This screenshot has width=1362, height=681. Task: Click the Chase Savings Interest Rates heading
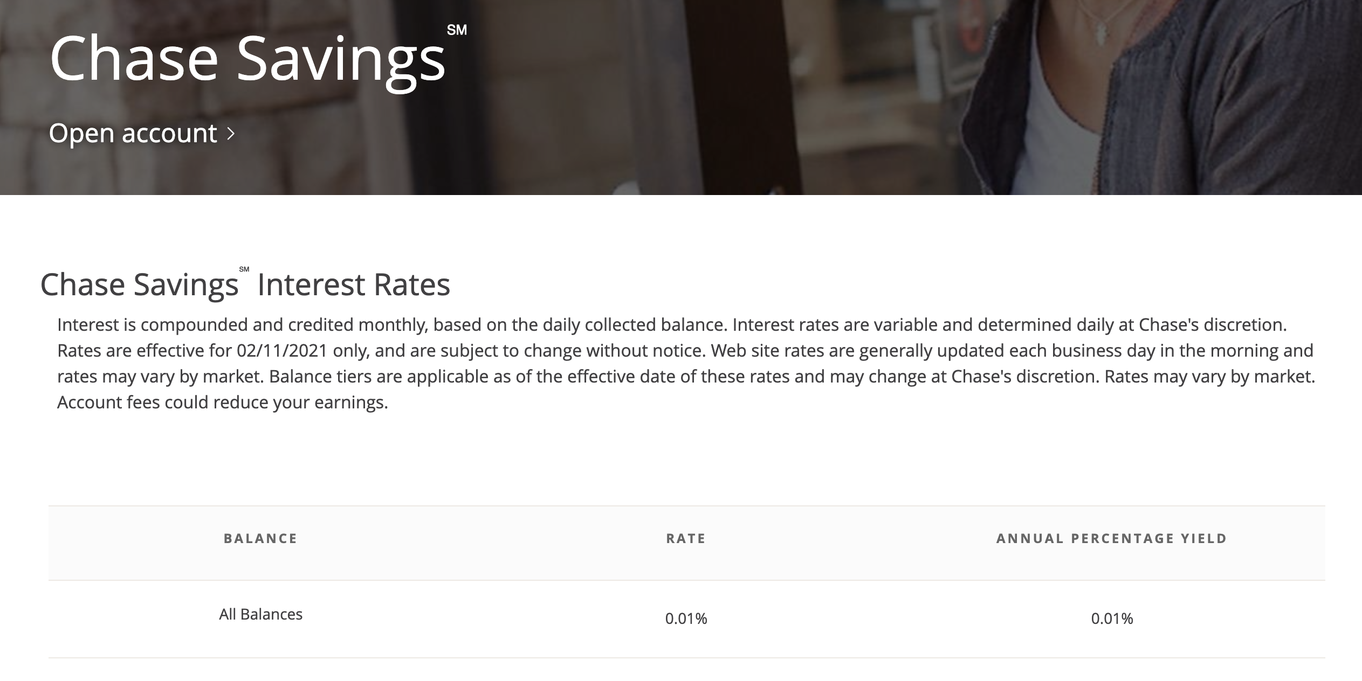tap(245, 284)
